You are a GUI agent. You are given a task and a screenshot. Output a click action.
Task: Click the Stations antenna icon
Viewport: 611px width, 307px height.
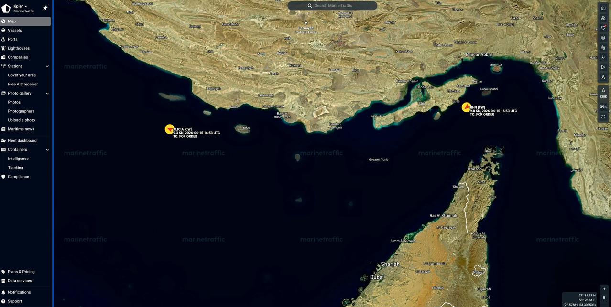(3, 66)
